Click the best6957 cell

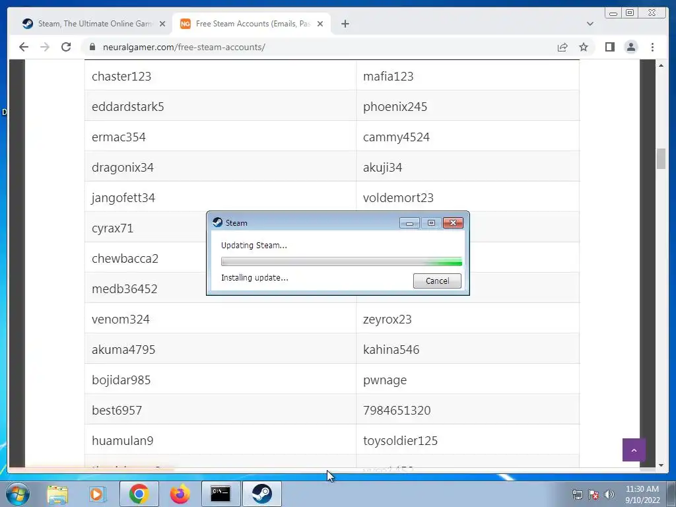(x=220, y=409)
